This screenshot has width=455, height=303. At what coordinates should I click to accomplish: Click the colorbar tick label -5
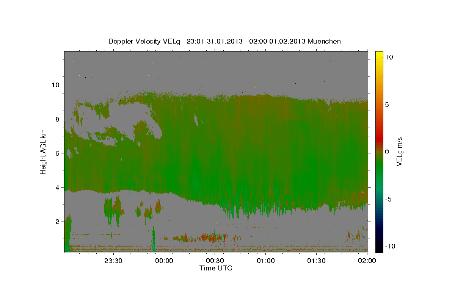388,199
